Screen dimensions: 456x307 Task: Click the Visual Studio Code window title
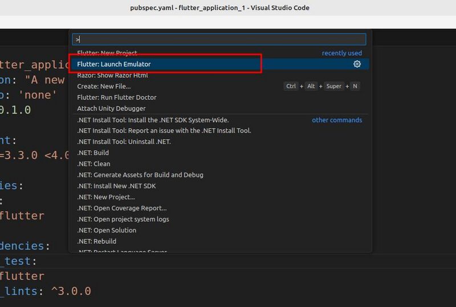coord(219,8)
